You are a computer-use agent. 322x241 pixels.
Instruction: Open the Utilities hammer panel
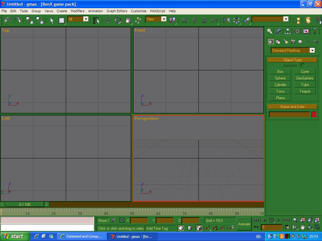coord(315,31)
